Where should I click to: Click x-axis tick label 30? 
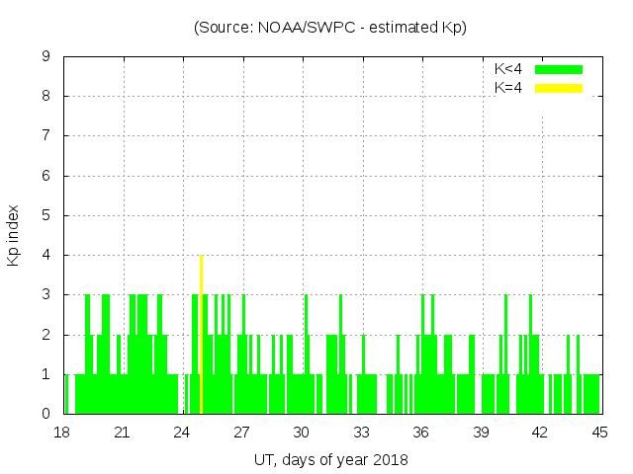[x=302, y=433]
